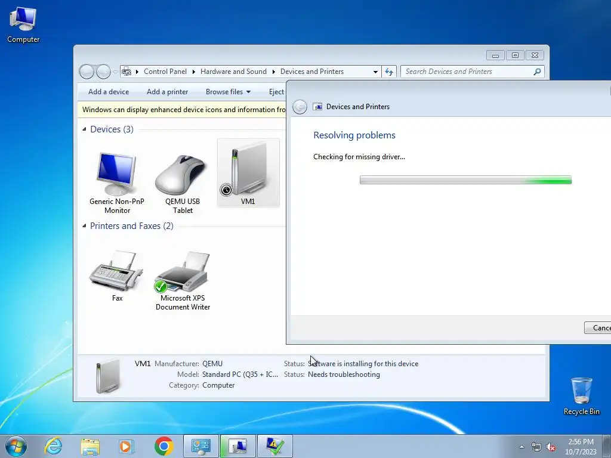Launch Internet Explorer from taskbar

click(53, 446)
